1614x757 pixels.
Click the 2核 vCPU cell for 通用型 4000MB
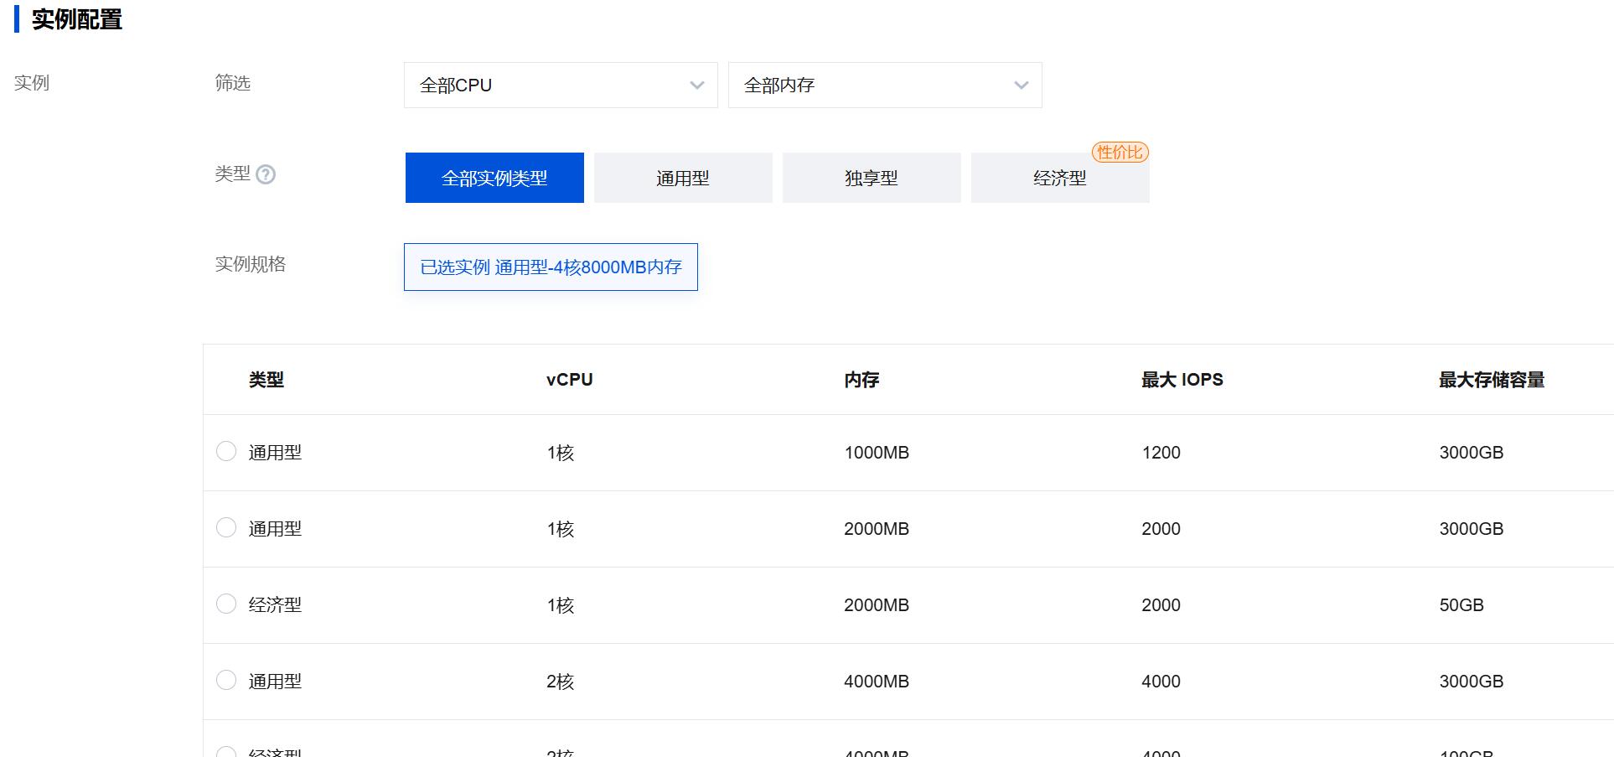[x=560, y=682]
